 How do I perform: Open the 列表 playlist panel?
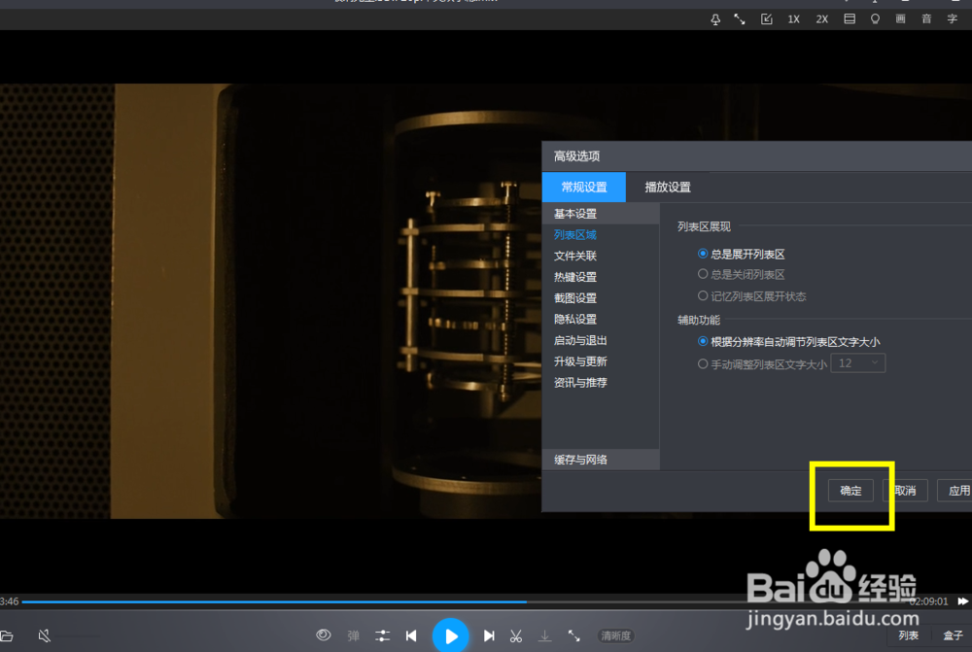(x=908, y=635)
